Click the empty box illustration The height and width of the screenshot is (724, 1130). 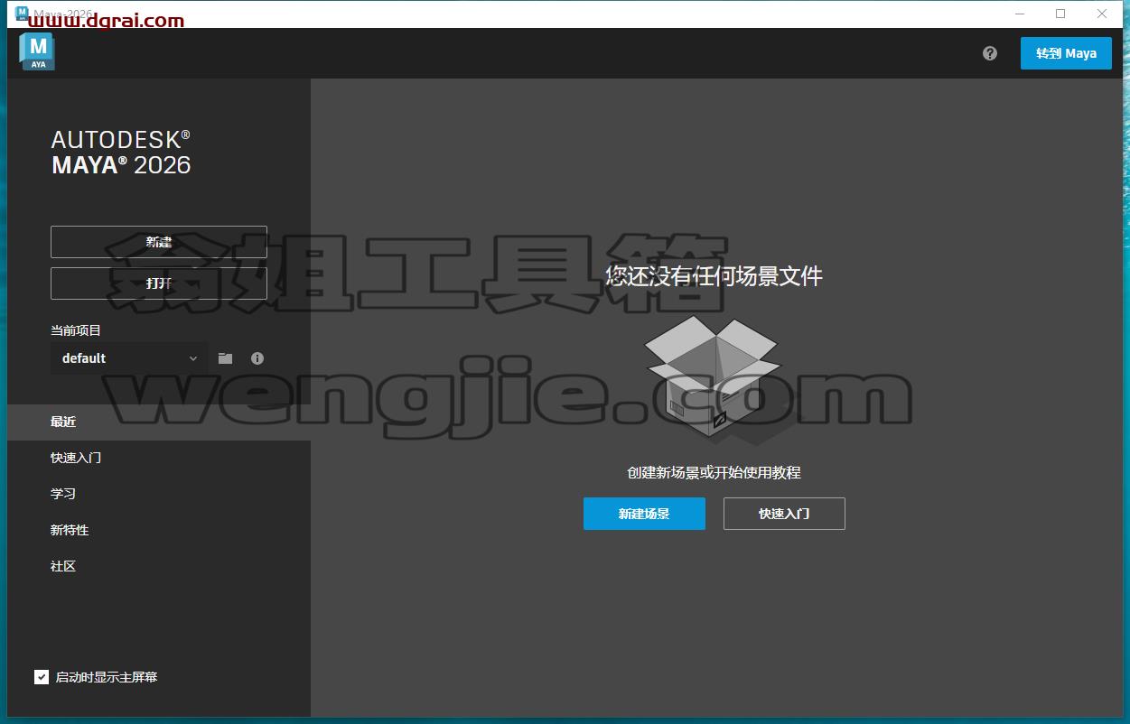pyautogui.click(x=713, y=379)
